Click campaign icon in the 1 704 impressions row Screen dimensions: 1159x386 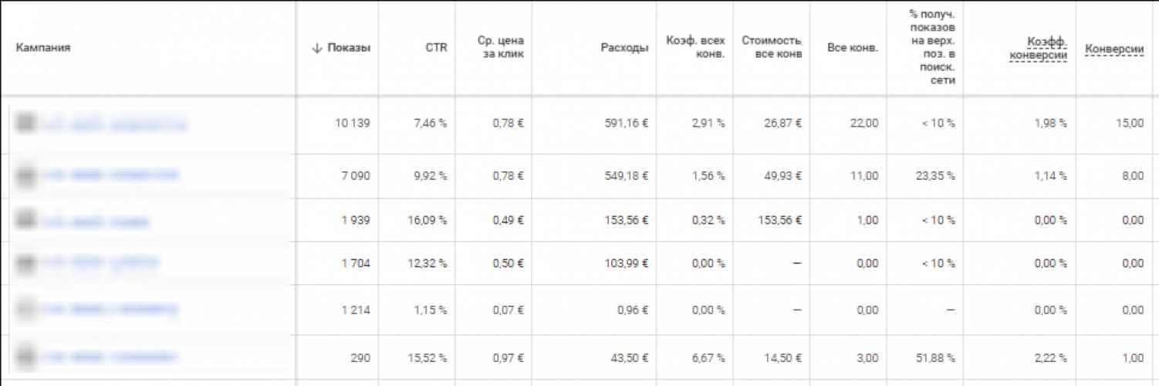coord(26,263)
